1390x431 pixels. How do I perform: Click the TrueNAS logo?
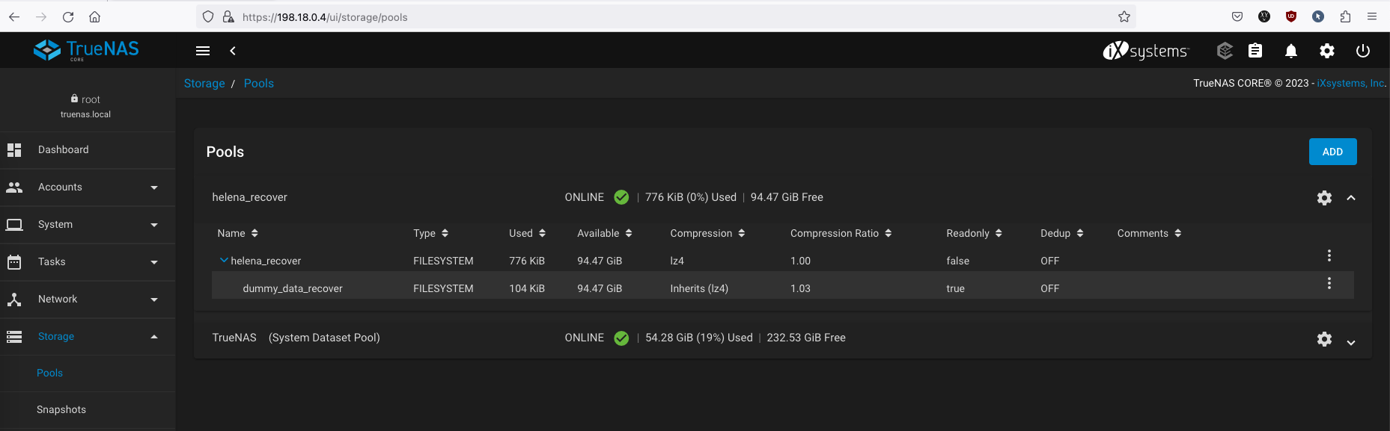[x=87, y=50]
